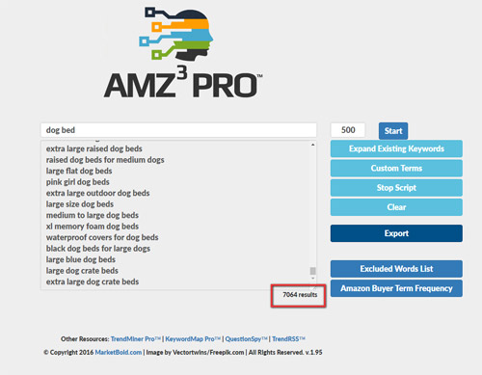Open Custom Terms
The width and height of the screenshot is (482, 375).
(396, 168)
